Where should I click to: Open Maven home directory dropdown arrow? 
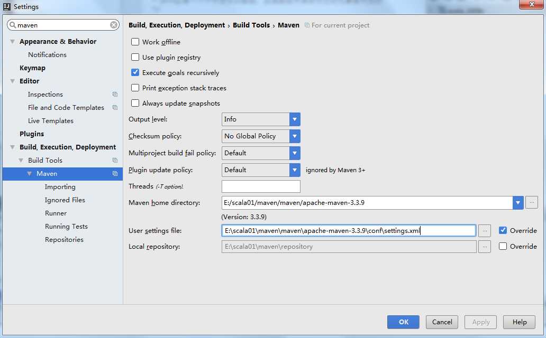(518, 203)
